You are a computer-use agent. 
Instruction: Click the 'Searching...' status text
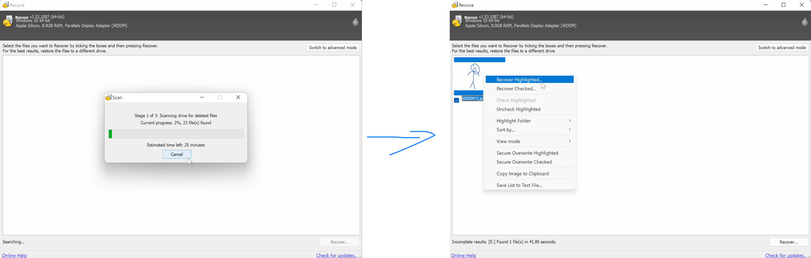[14, 242]
